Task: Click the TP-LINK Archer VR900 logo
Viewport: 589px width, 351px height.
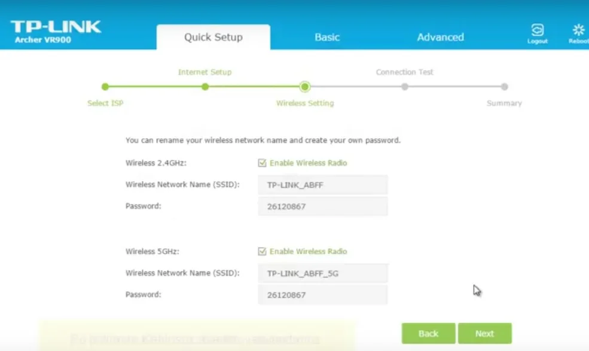Action: click(x=56, y=32)
